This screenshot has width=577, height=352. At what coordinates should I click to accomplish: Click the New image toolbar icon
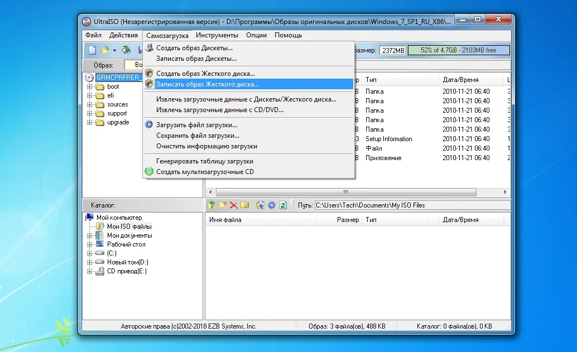tap(92, 50)
